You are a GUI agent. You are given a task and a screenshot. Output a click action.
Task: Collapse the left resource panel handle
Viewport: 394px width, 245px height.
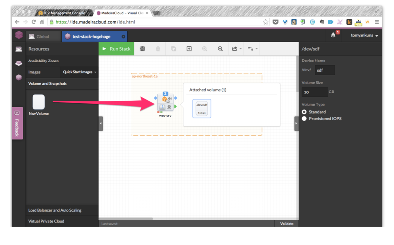point(101,123)
